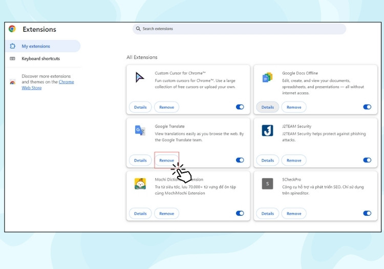Click the J2TEAM Security shield icon
Screen dimensions: 384x269
(267, 130)
